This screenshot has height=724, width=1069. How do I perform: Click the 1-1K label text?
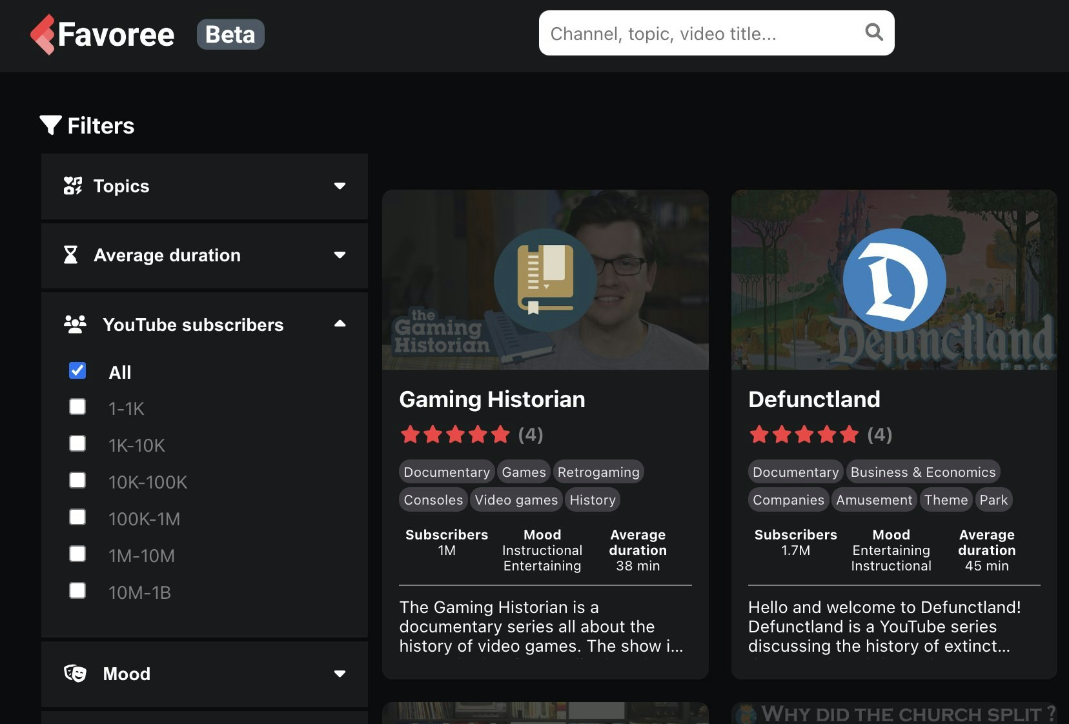[x=127, y=408]
